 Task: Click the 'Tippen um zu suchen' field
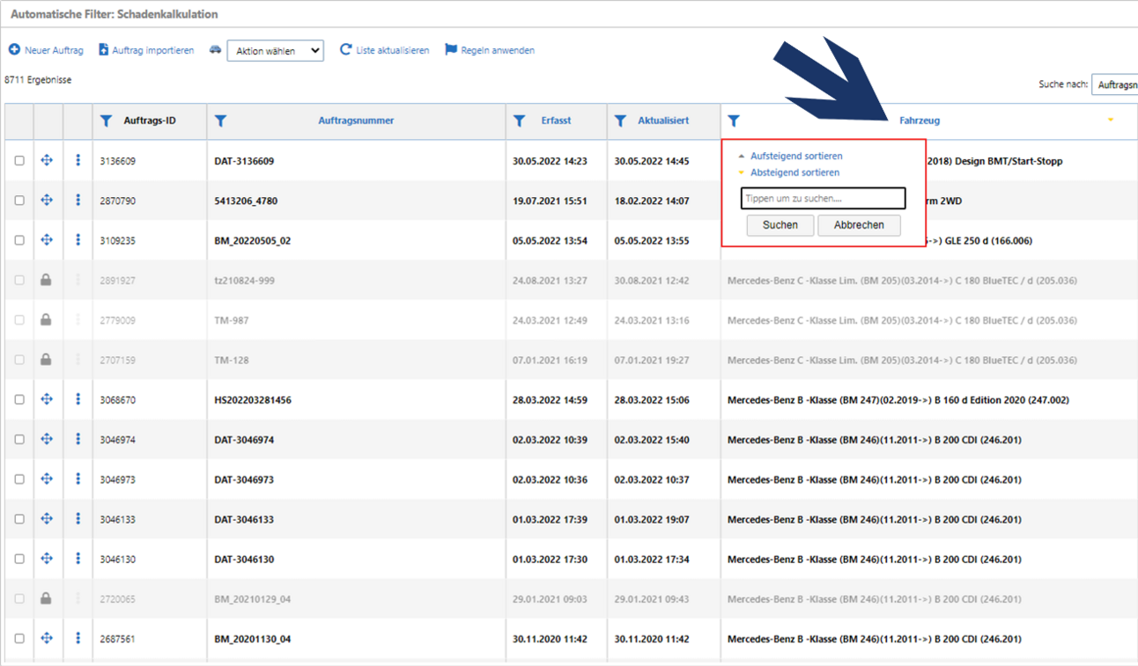823,199
